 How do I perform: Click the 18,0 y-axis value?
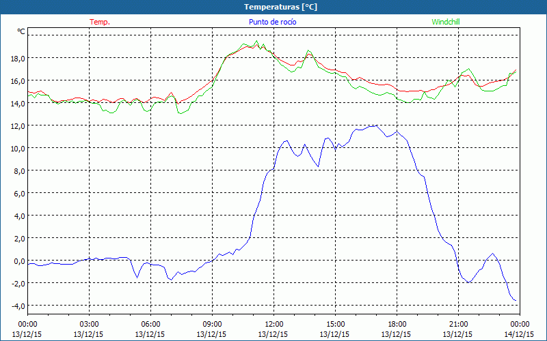tap(18, 59)
